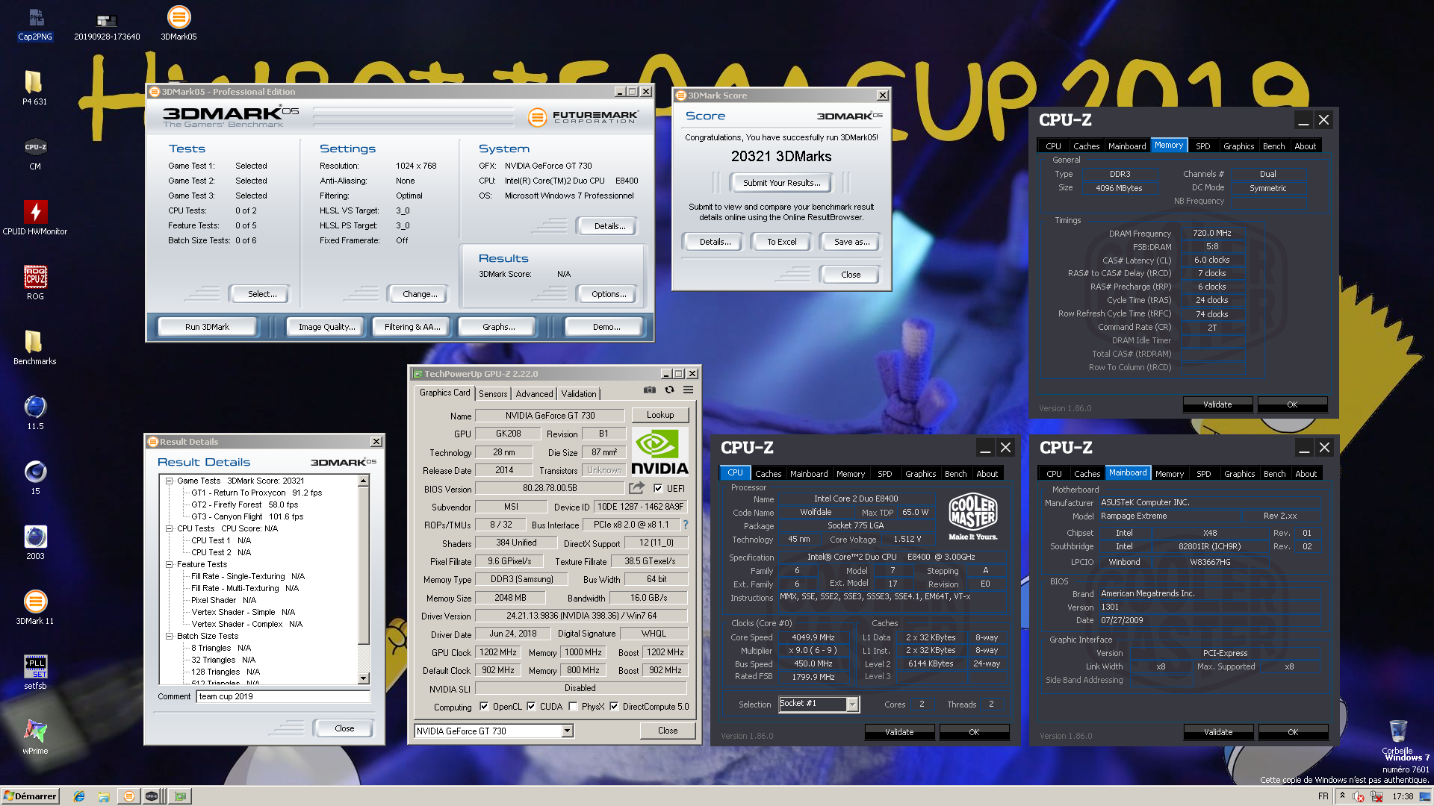1434x806 pixels.
Task: Switch to the Advanced tab in GPU-Z
Action: click(535, 393)
